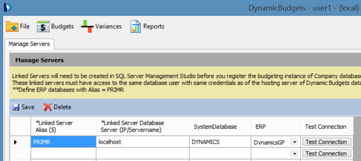Open the Reports chart icon

[136, 26]
